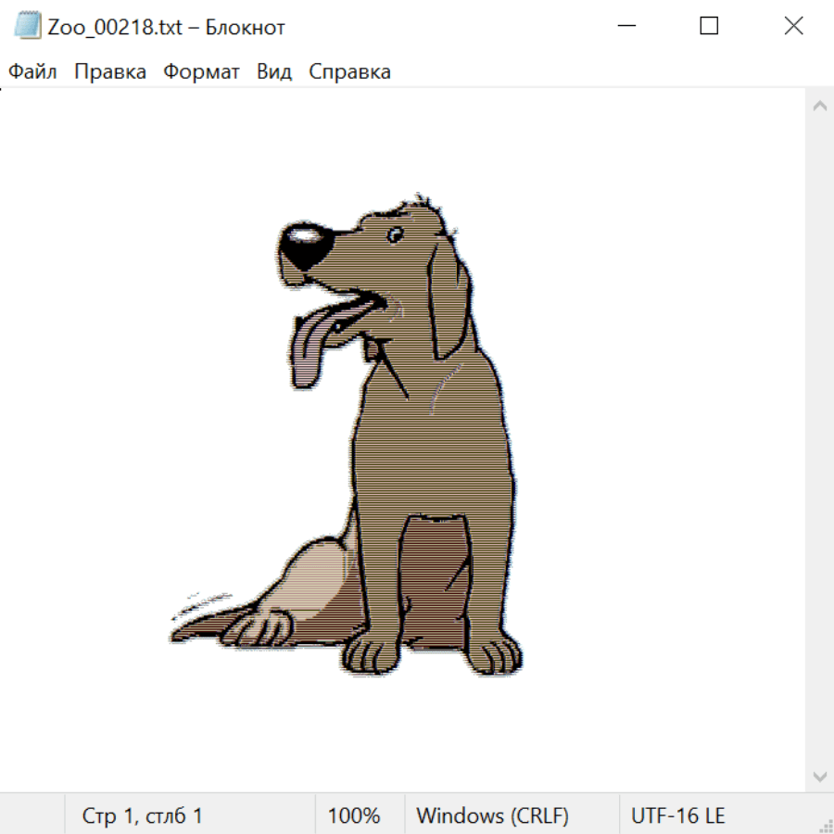The width and height of the screenshot is (834, 834).
Task: Open the Формат menu
Action: click(201, 72)
